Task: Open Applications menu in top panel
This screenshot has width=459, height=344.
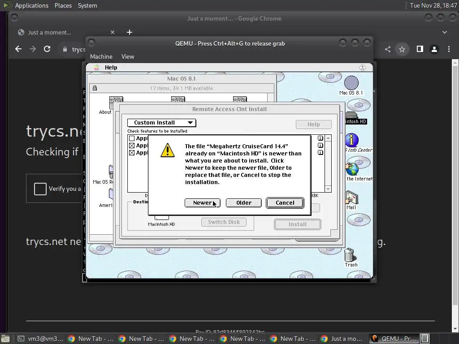Action: 32,5
